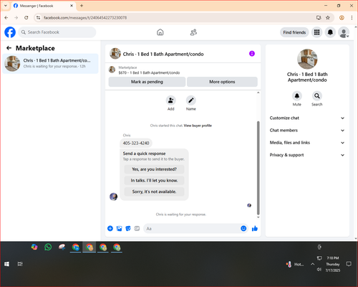Open the Chrome three-dot menu
This screenshot has height=287, width=358.
pyautogui.click(x=352, y=17)
